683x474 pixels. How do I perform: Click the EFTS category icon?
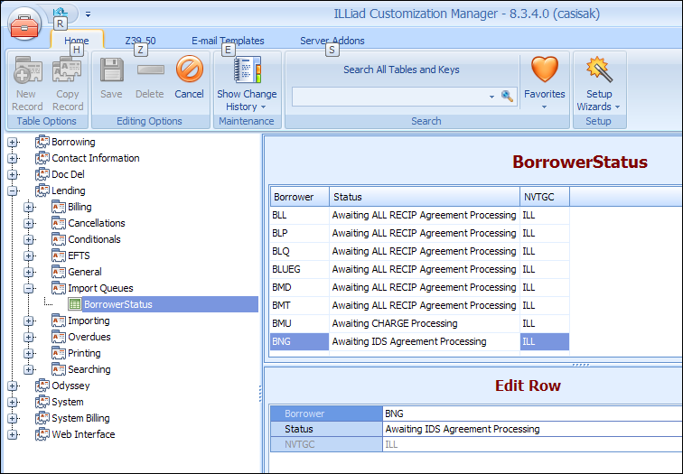[x=59, y=256]
